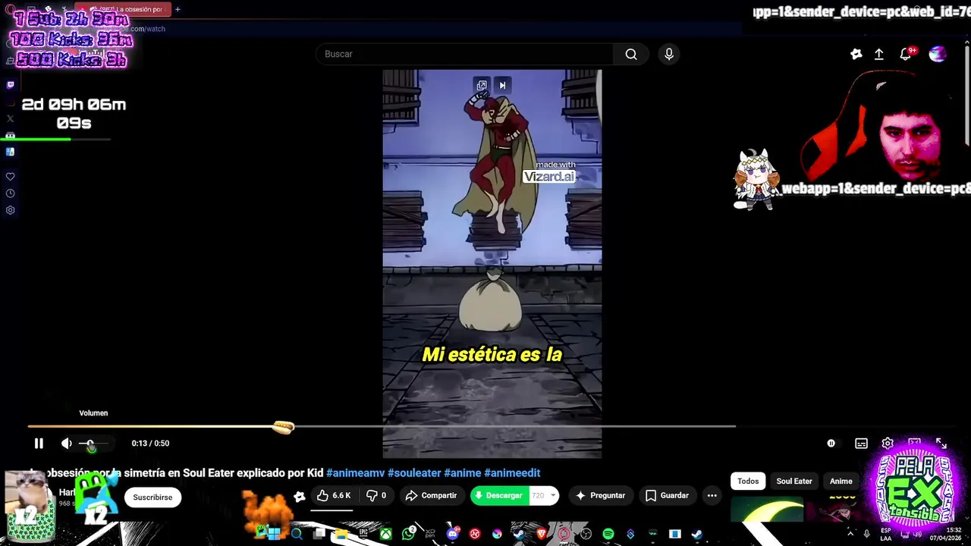971x546 pixels.
Task: Open the #anime hashtag link
Action: pyautogui.click(x=463, y=473)
